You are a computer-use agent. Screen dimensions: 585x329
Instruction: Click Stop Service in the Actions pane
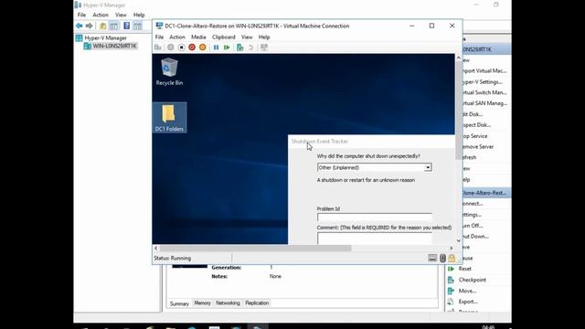(474, 136)
